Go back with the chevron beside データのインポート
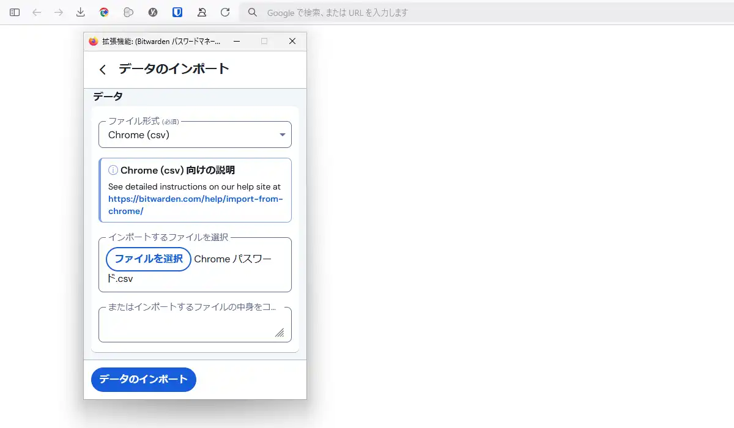The image size is (734, 428). (103, 70)
